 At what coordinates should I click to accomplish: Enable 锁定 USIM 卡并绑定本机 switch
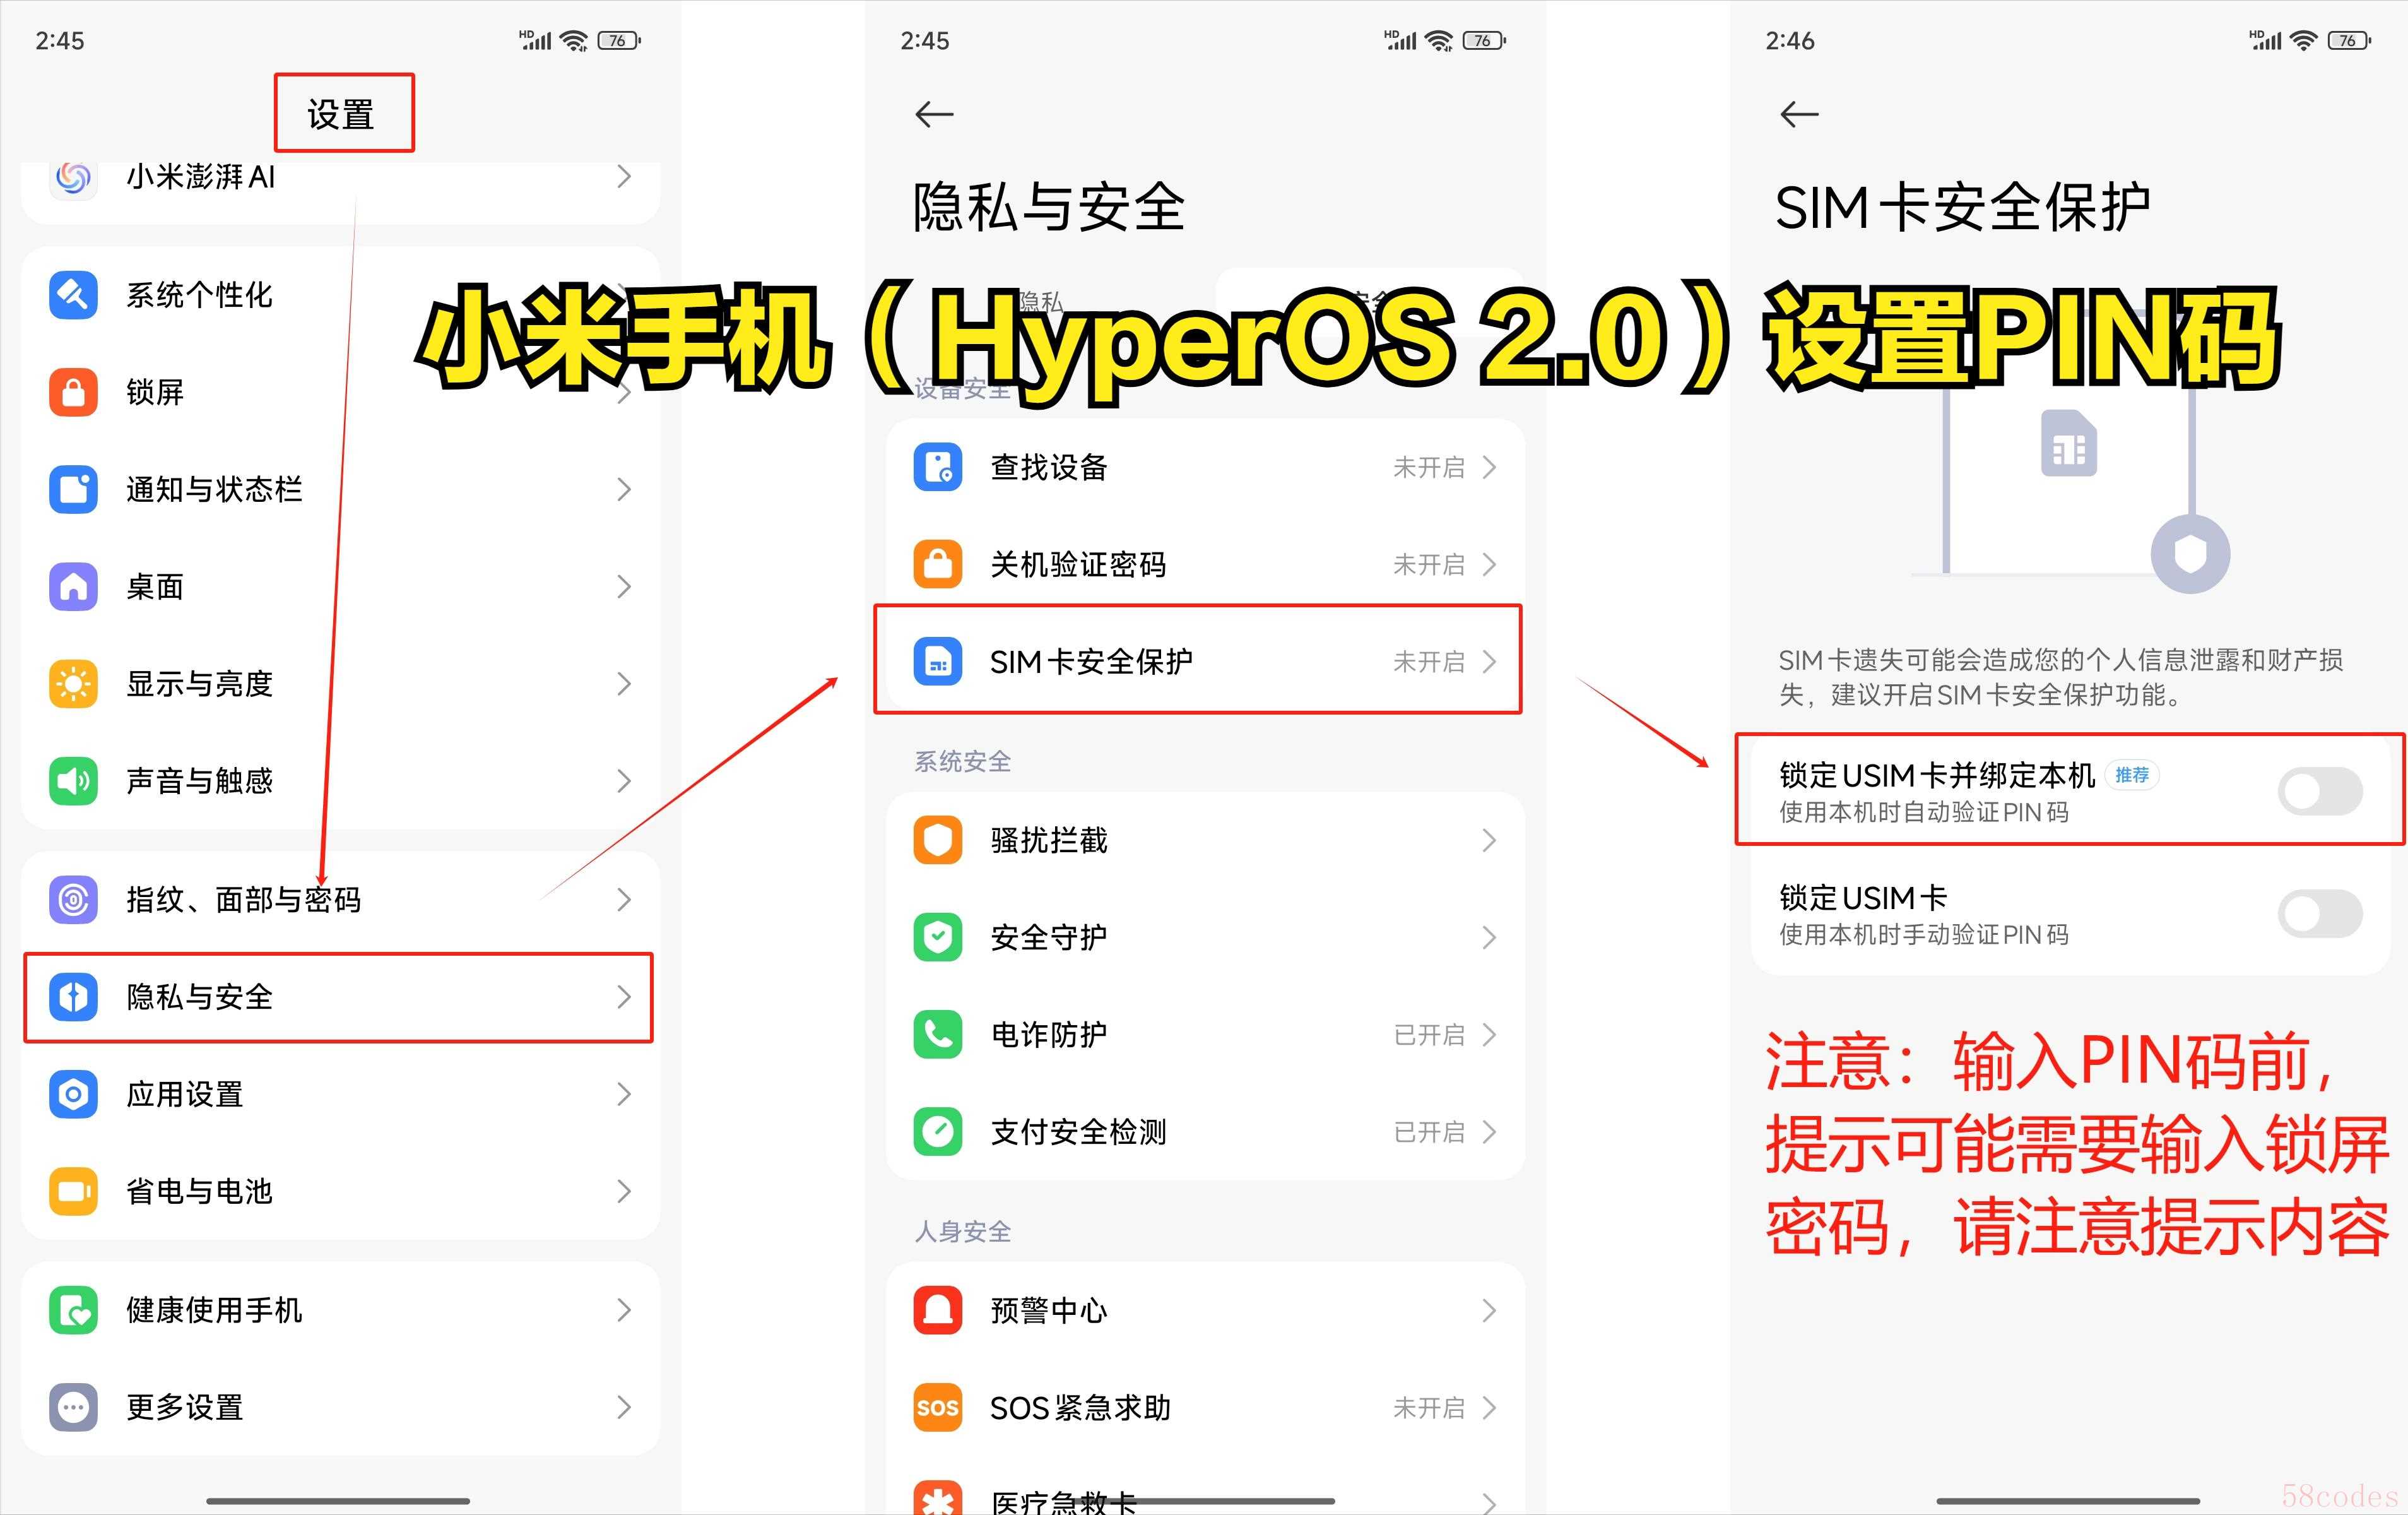2320,792
